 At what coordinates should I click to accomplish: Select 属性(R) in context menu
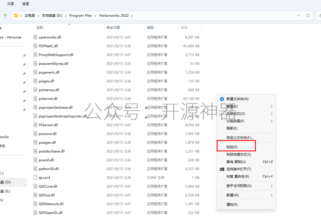246,204
